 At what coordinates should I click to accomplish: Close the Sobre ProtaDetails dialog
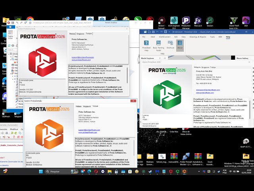[133, 101]
